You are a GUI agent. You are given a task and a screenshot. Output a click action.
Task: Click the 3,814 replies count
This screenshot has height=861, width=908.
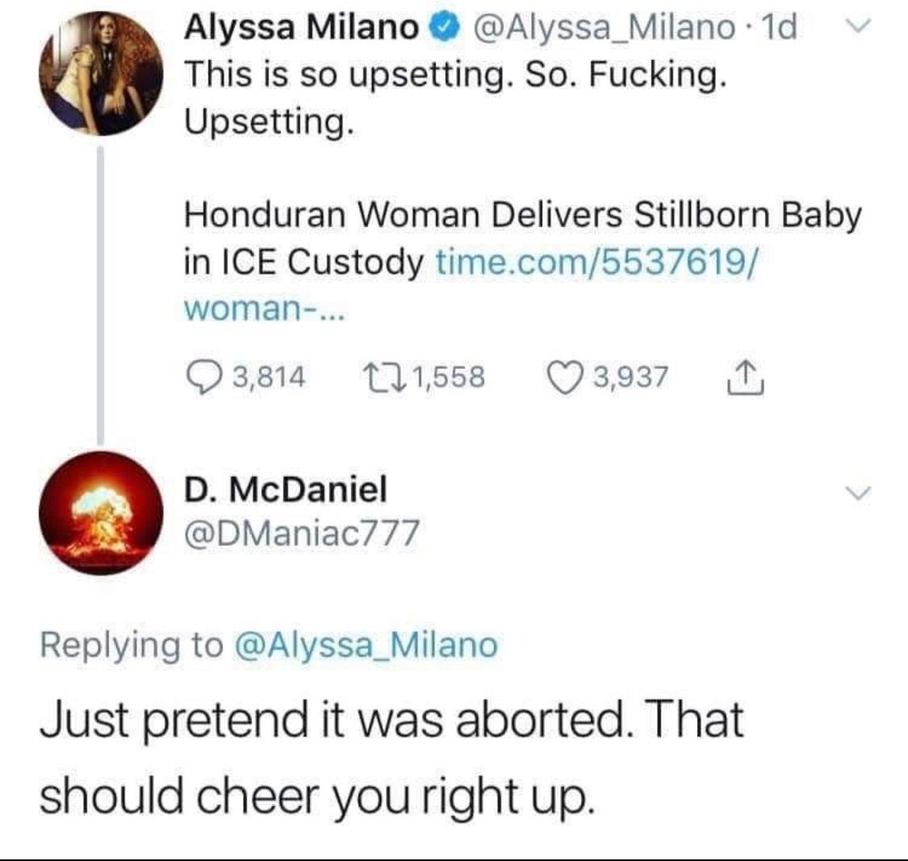(270, 377)
